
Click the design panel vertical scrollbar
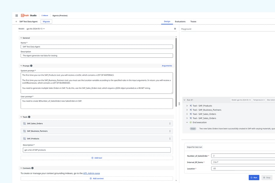pyautogui.click(x=176, y=72)
